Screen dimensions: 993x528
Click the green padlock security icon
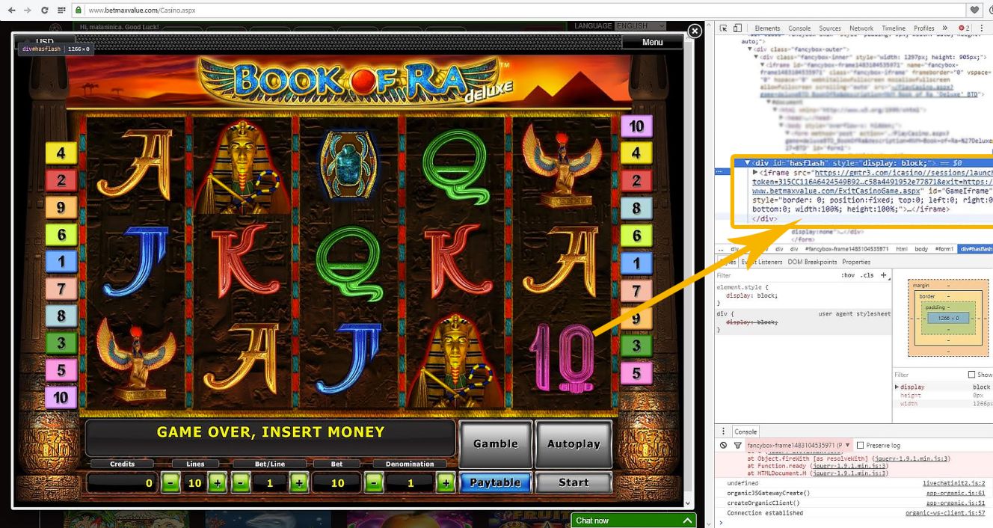click(79, 10)
